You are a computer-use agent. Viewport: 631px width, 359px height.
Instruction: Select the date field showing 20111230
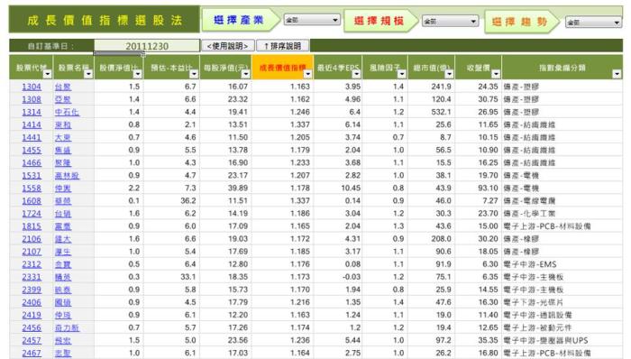click(147, 46)
